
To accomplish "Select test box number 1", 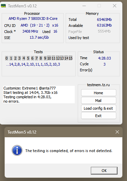I will click(x=11, y=58).
